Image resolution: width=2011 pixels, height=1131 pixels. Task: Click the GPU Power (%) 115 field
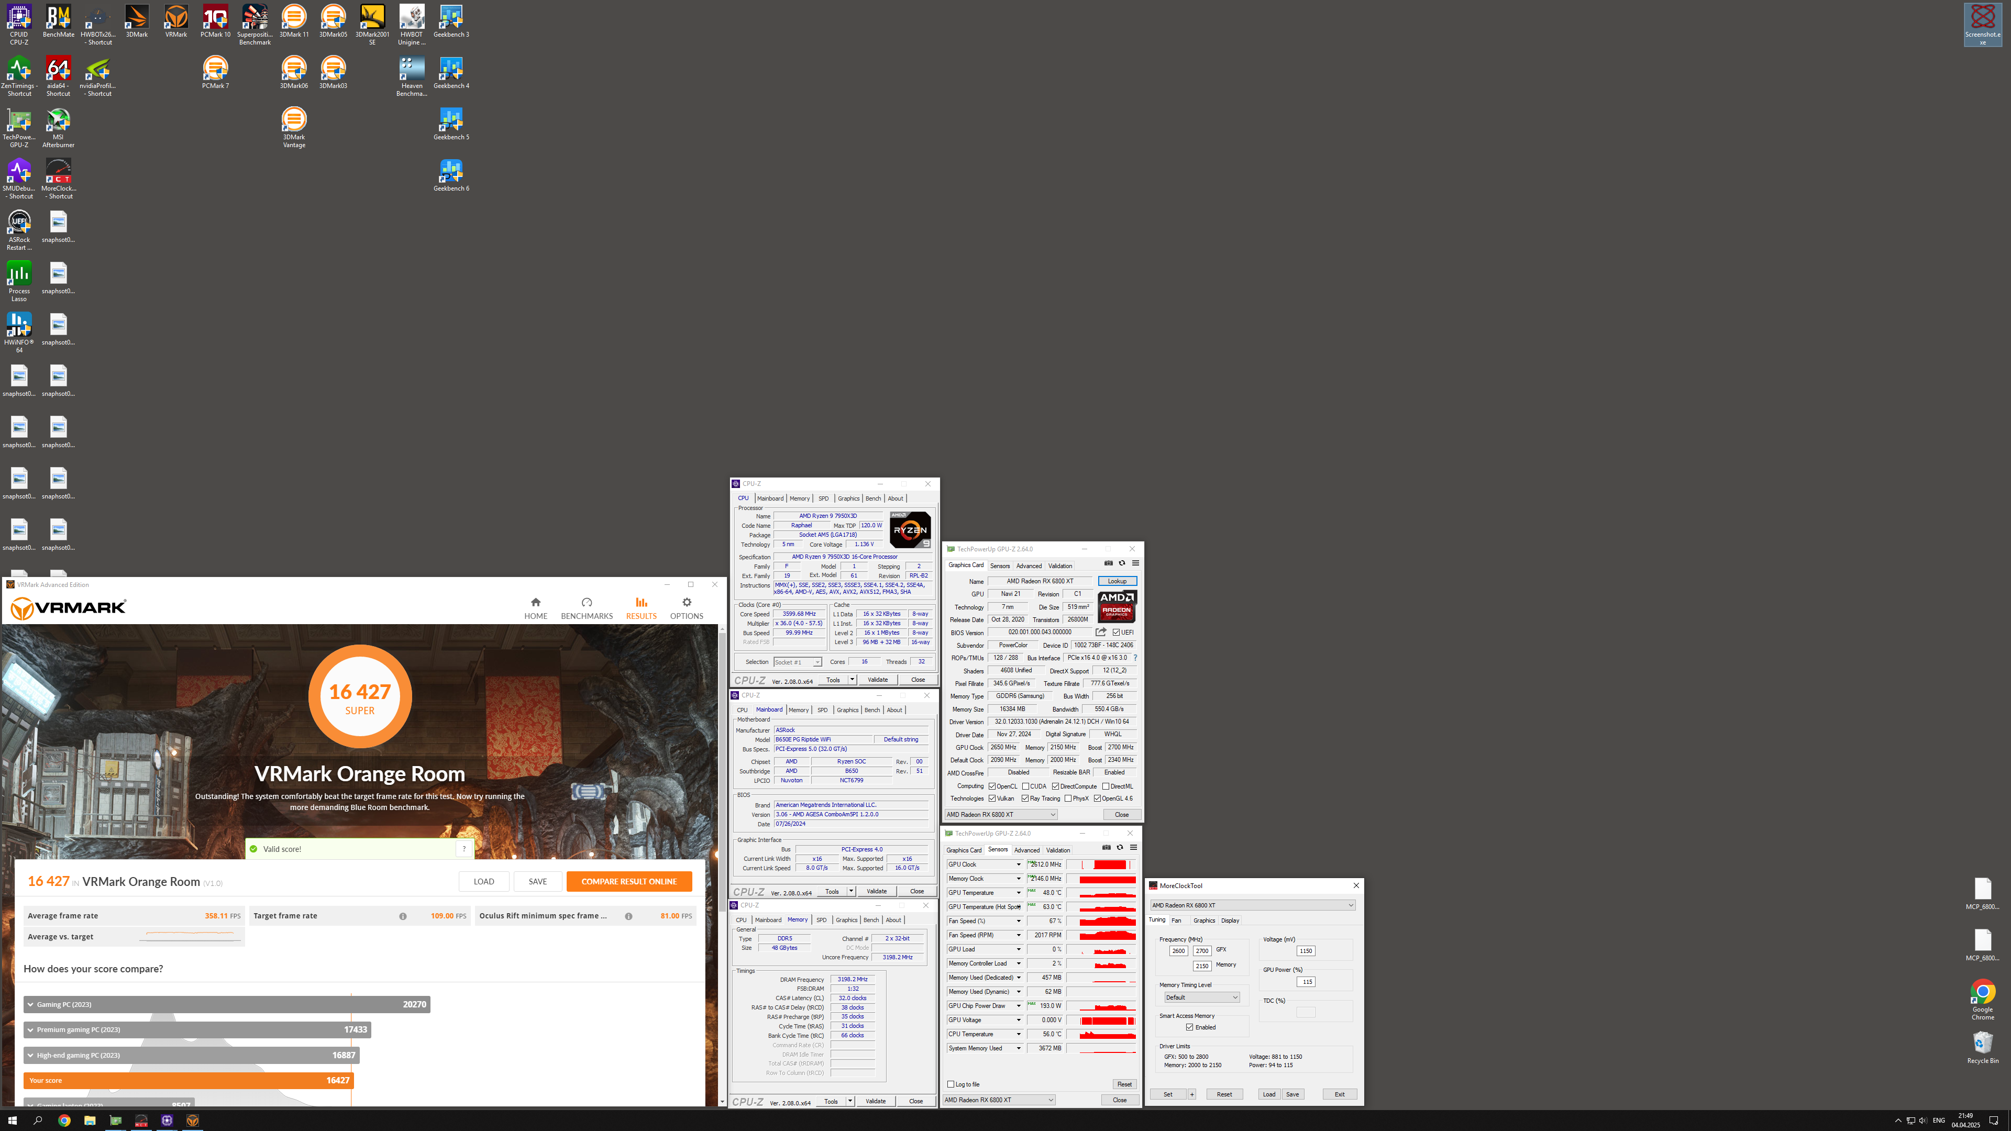[x=1306, y=982]
